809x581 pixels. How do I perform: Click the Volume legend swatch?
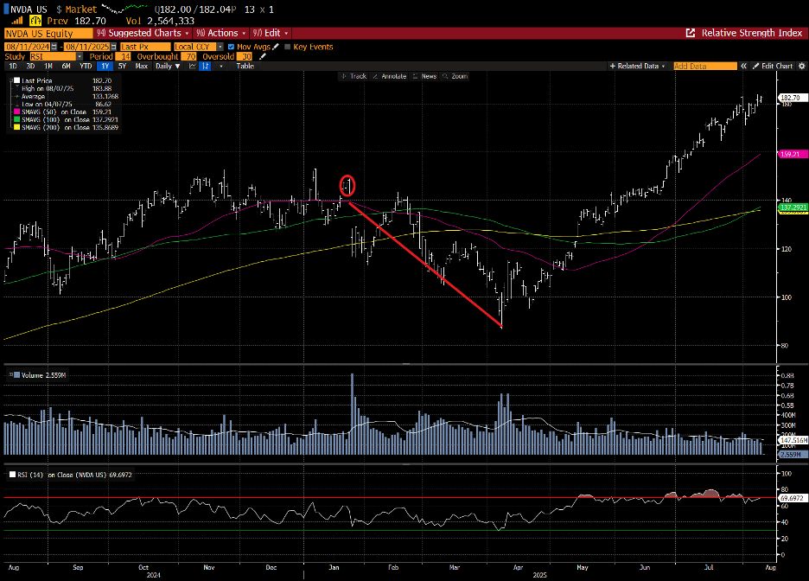[17, 375]
